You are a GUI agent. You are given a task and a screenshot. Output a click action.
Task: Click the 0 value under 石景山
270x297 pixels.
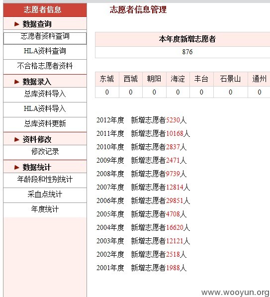coord(230,92)
